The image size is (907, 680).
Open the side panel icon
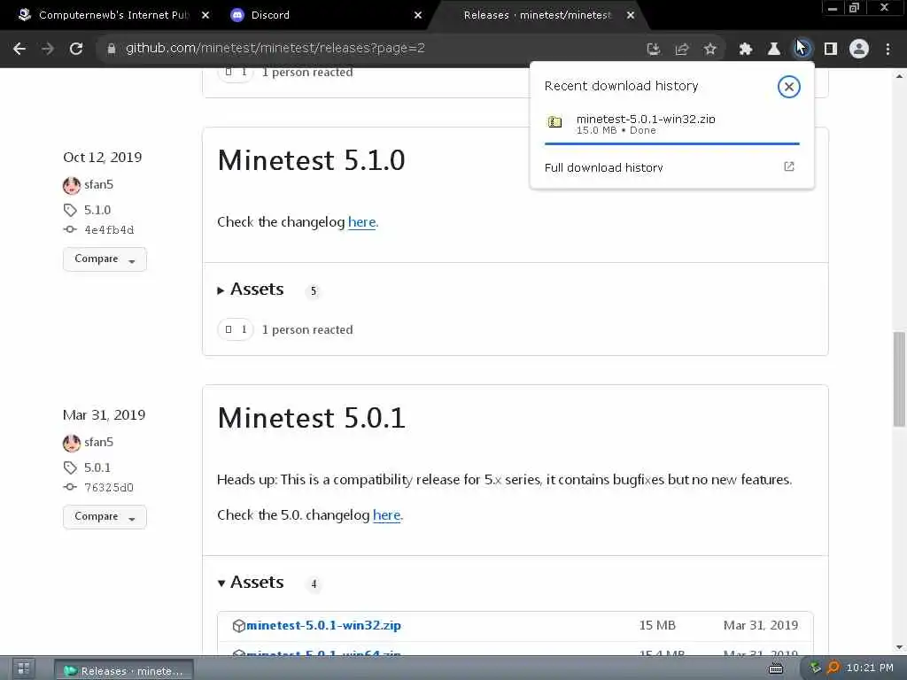pos(831,50)
